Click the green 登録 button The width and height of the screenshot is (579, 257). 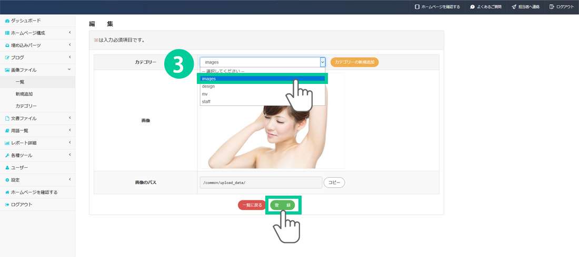pyautogui.click(x=283, y=205)
